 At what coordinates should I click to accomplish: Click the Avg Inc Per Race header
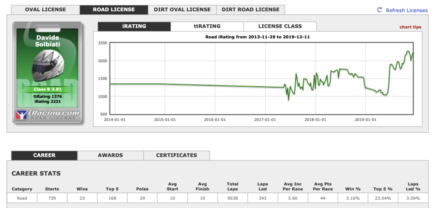click(x=293, y=187)
